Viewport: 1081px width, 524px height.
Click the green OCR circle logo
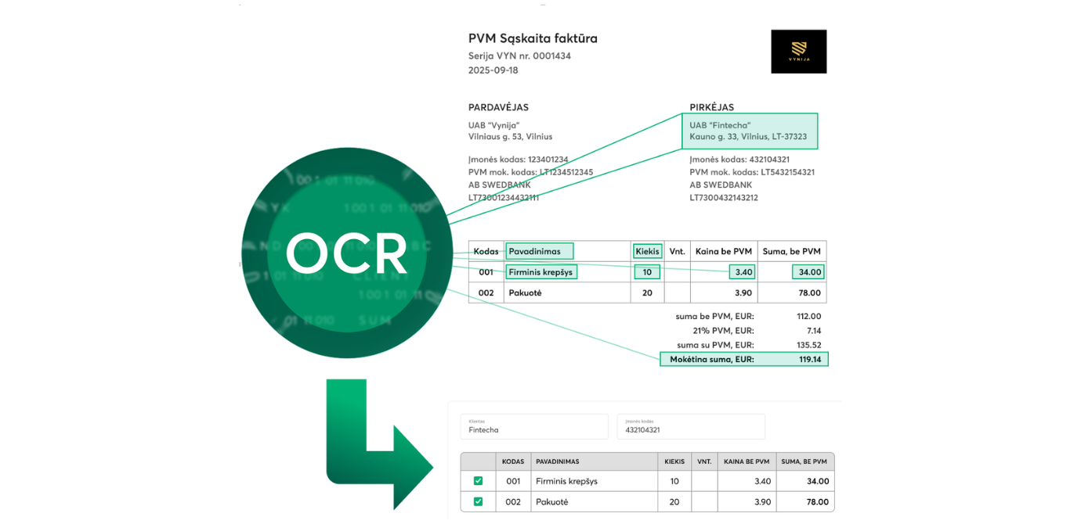346,253
